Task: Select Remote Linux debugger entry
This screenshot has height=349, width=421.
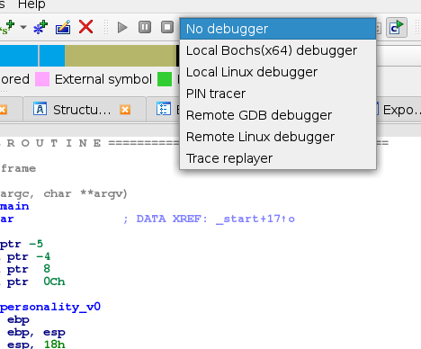Action: click(278, 137)
